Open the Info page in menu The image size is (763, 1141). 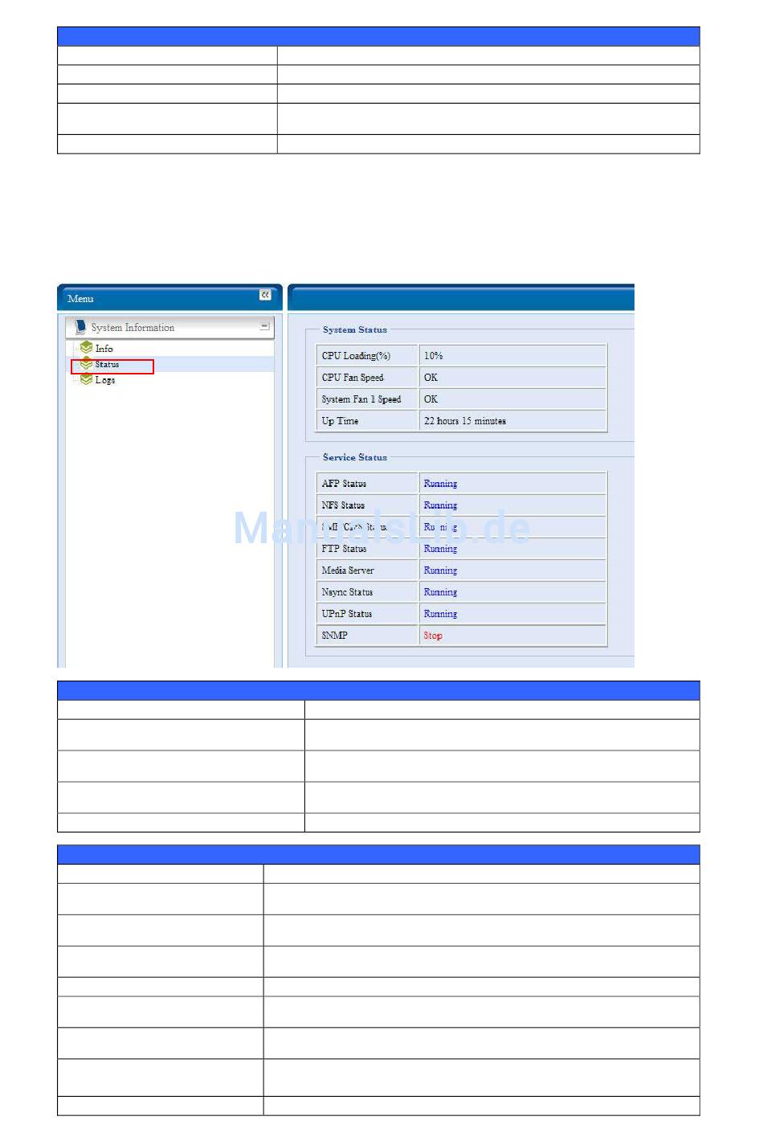coord(104,349)
